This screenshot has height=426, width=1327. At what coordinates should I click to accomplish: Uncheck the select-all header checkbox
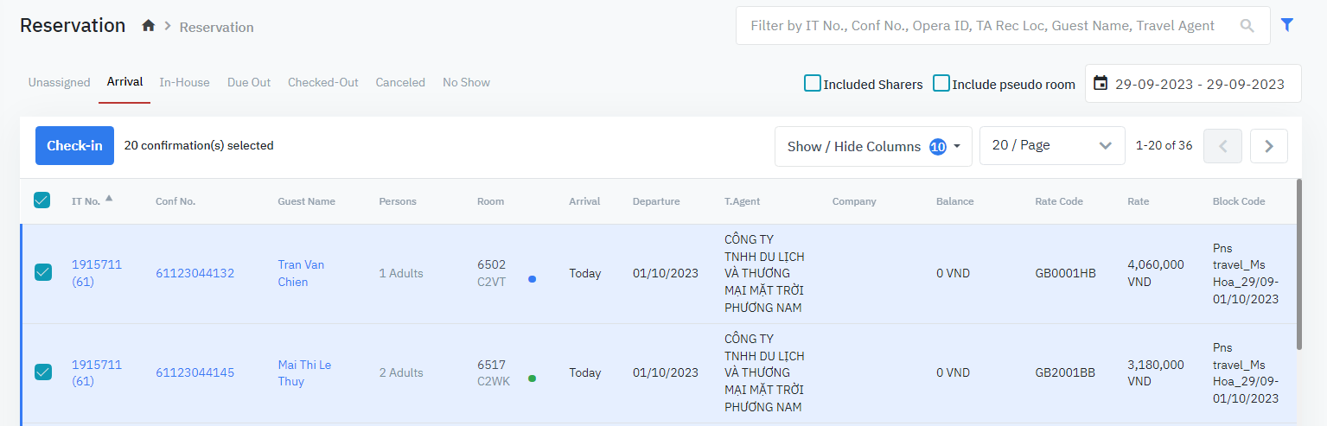(x=41, y=200)
